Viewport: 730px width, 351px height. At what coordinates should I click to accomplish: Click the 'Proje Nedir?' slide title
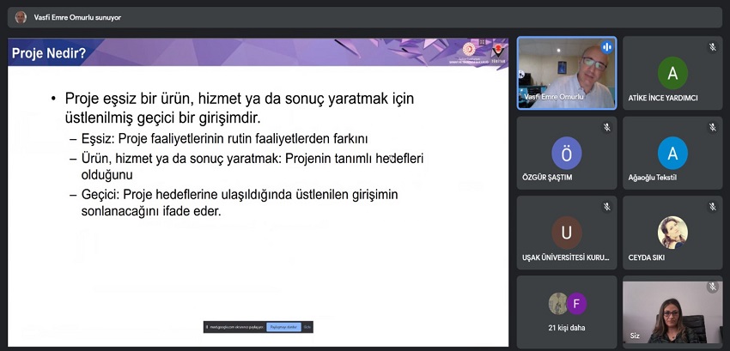point(49,54)
